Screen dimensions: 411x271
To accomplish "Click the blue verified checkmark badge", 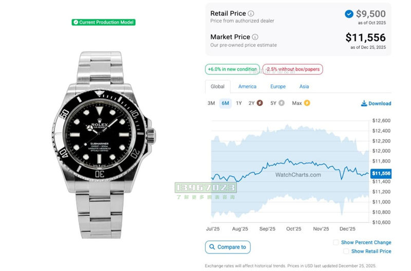I will [349, 14].
